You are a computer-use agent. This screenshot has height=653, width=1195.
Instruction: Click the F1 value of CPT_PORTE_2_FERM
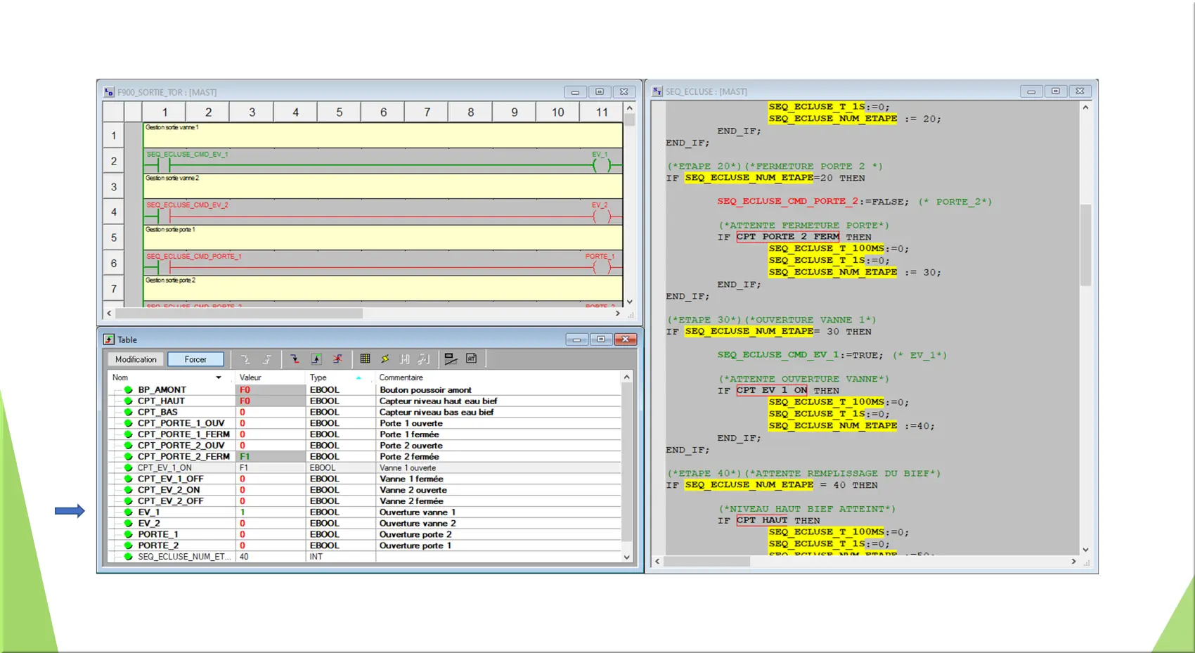click(x=245, y=456)
